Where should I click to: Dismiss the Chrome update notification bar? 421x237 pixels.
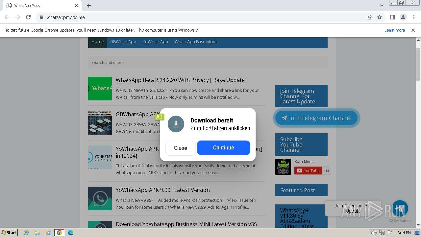tap(413, 30)
